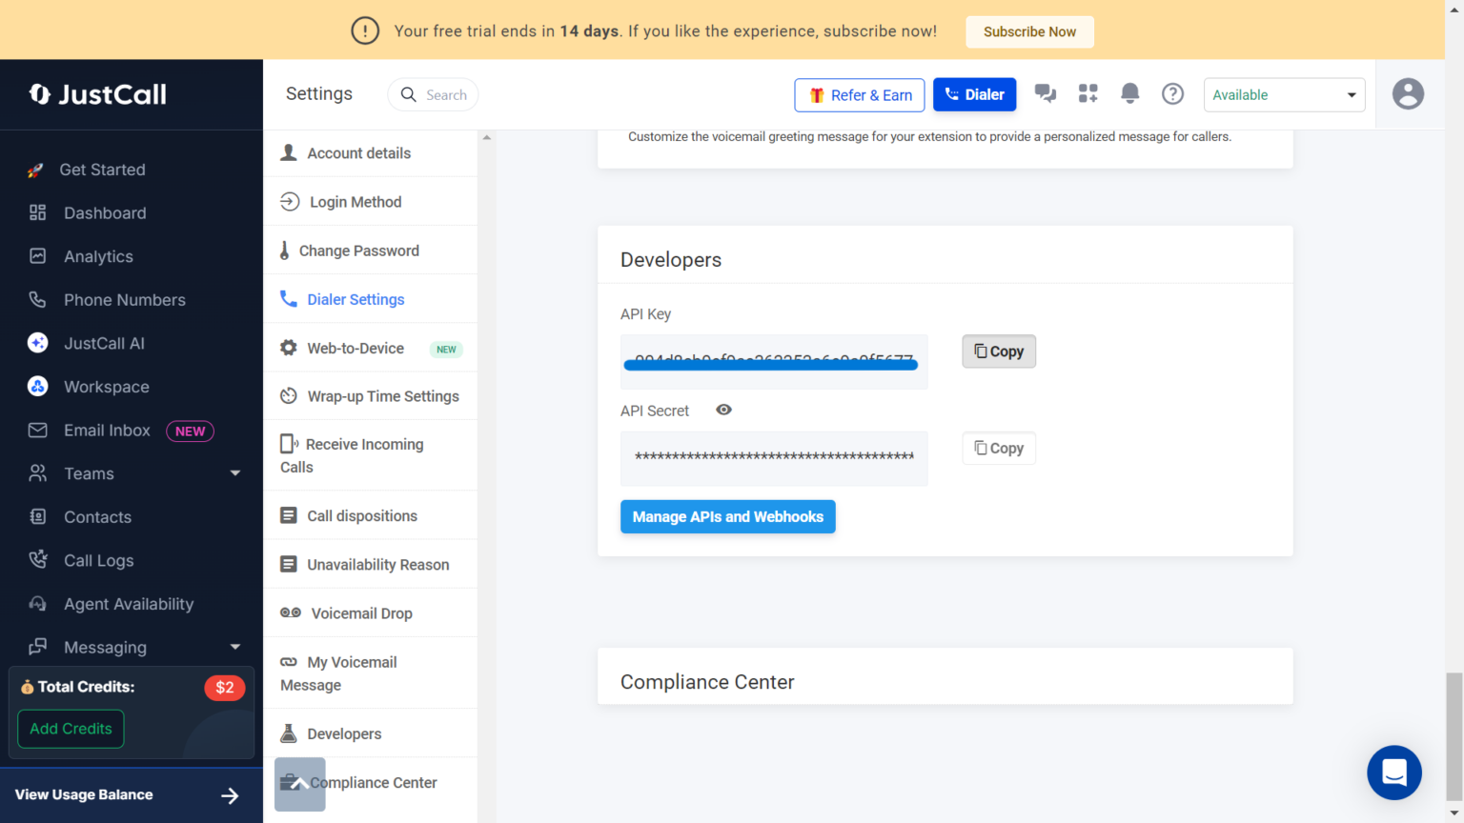Go to Dashboard in sidebar
The width and height of the screenshot is (1464, 823).
point(105,213)
